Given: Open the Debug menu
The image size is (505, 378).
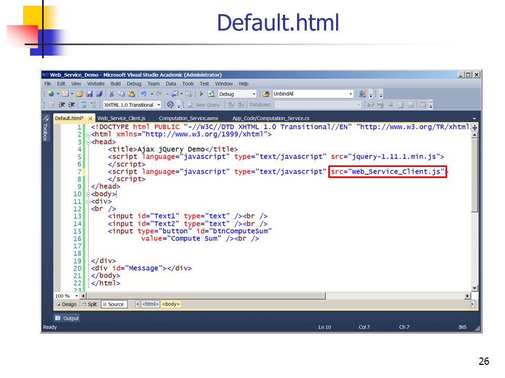Looking at the screenshot, I should (134, 84).
